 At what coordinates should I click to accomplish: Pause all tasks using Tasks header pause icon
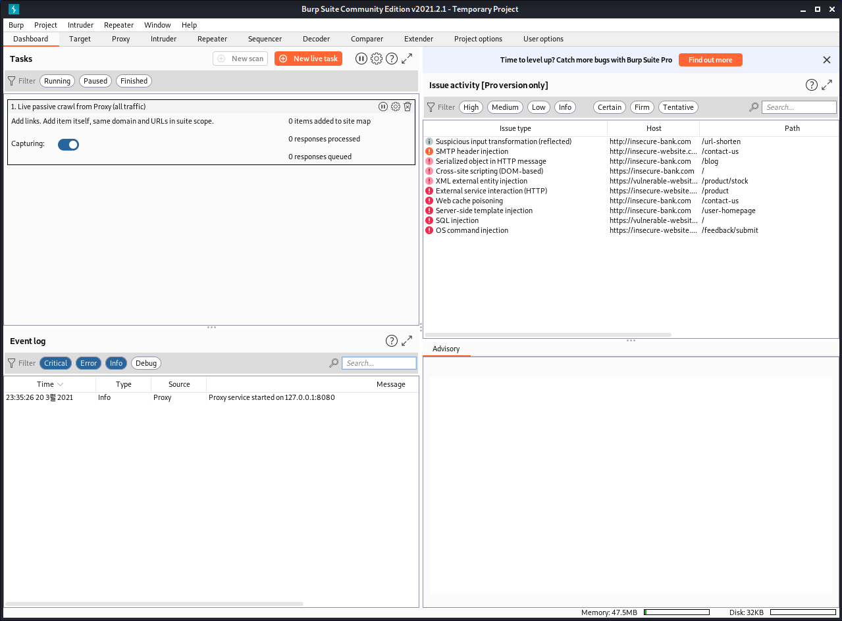(x=361, y=59)
